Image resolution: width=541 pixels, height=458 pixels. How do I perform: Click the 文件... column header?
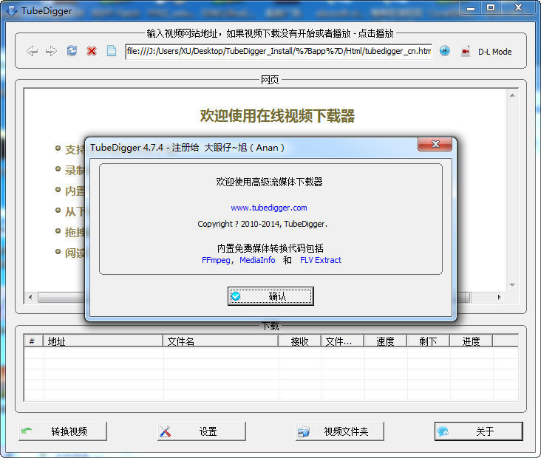pos(343,341)
